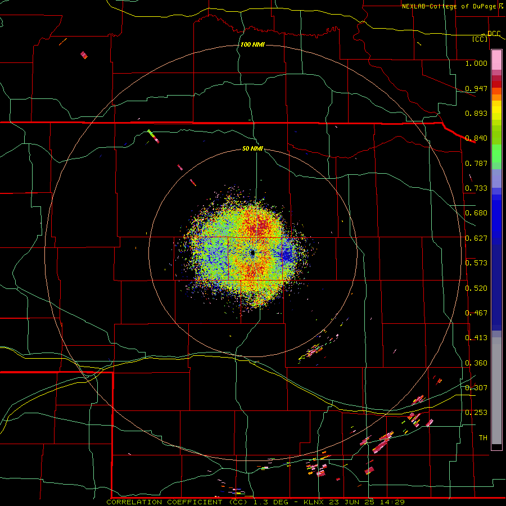Select the 1.000 value on the color scale
This screenshot has height=506, width=506.
point(476,64)
